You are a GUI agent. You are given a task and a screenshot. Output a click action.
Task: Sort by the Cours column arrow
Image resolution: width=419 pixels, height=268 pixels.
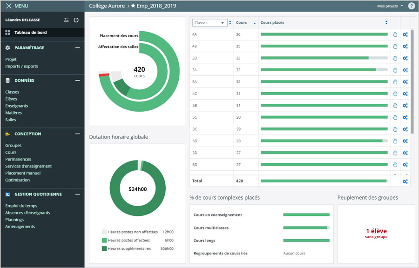pyautogui.click(x=254, y=23)
